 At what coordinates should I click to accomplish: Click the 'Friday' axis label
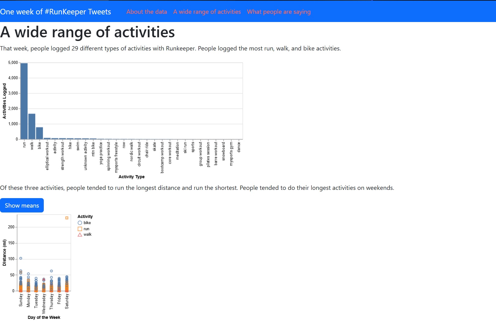click(x=59, y=299)
